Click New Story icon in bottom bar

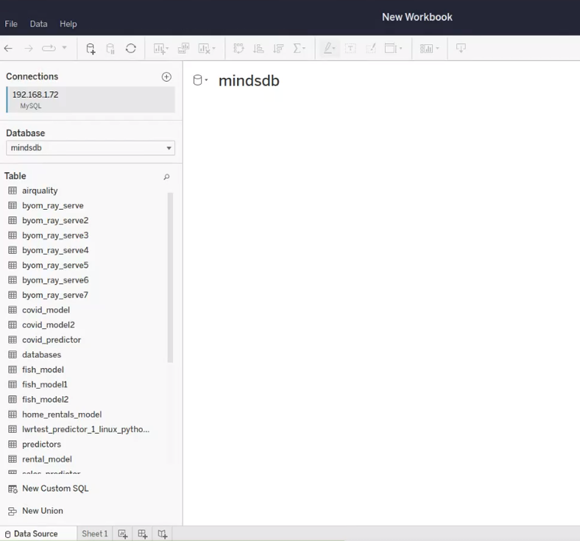[x=163, y=534]
